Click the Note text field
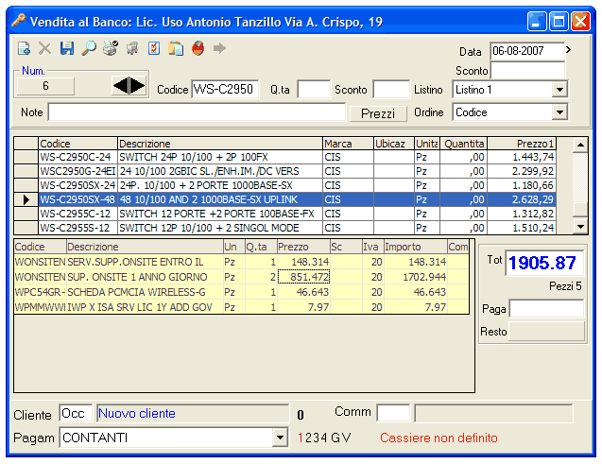This screenshot has height=464, width=602. [x=197, y=112]
